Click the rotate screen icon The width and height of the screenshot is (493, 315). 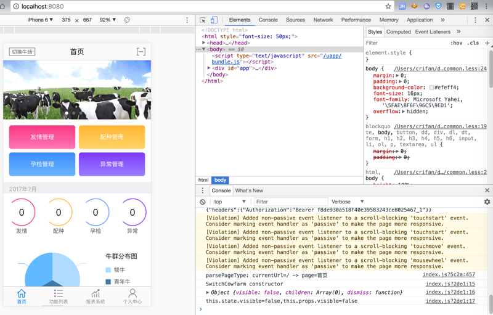tap(127, 20)
